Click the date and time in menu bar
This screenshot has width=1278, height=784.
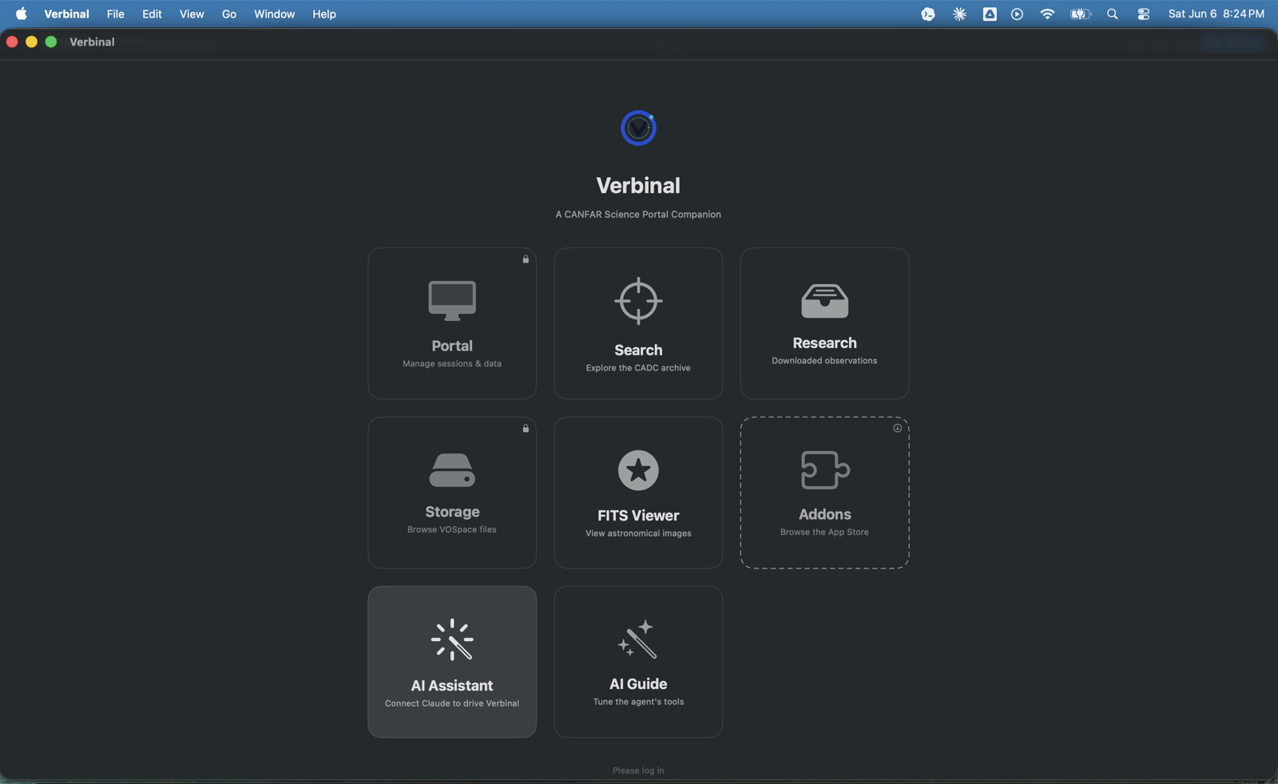pos(1216,14)
